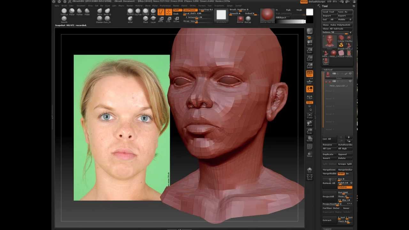The image size is (409, 230).
Task: Select the Polish brush
Action: [x=87, y=12]
